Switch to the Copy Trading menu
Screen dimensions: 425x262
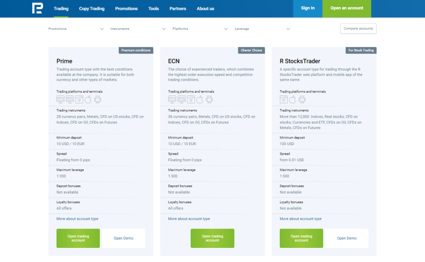pos(92,8)
